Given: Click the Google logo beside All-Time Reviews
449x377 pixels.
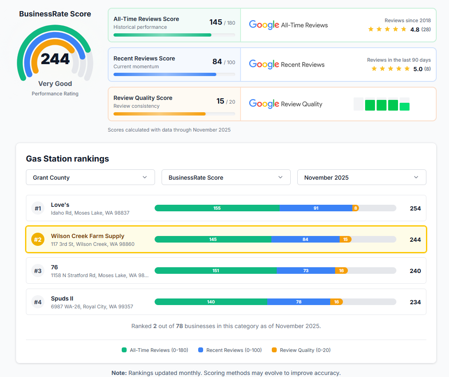Looking at the screenshot, I should [264, 25].
